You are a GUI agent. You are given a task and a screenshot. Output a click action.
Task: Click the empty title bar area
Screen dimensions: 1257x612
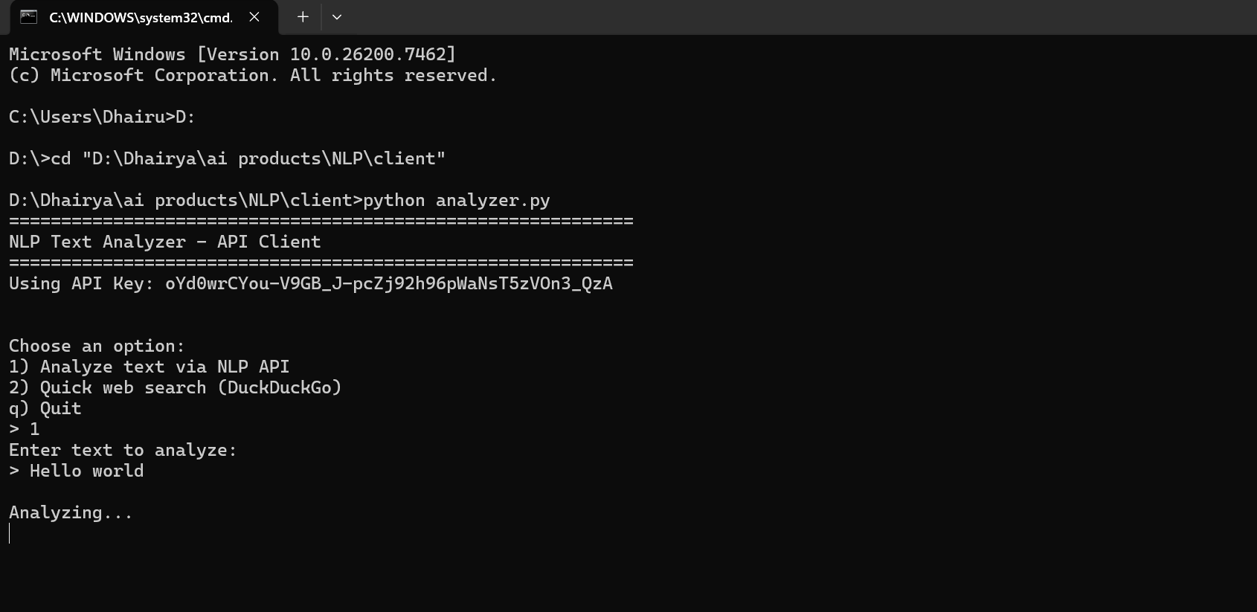coord(744,17)
